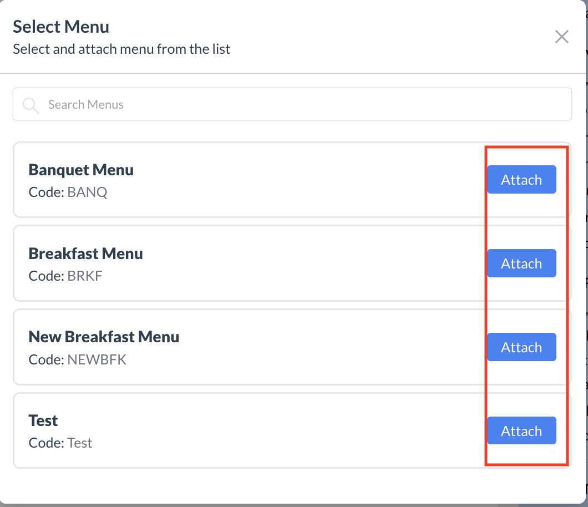
Task: Click the BANQ code text
Action: click(88, 192)
